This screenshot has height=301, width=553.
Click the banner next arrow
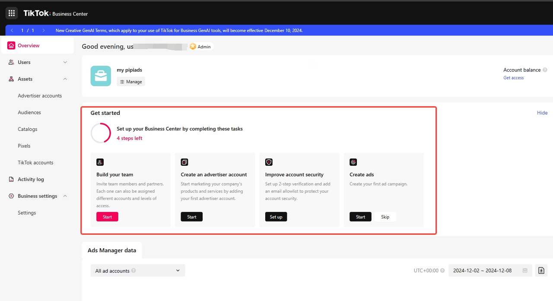point(43,30)
